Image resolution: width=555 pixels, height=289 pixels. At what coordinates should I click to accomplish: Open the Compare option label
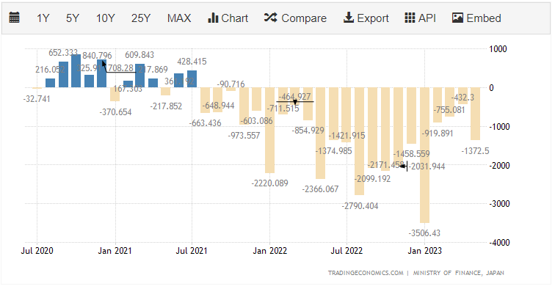coord(304,18)
